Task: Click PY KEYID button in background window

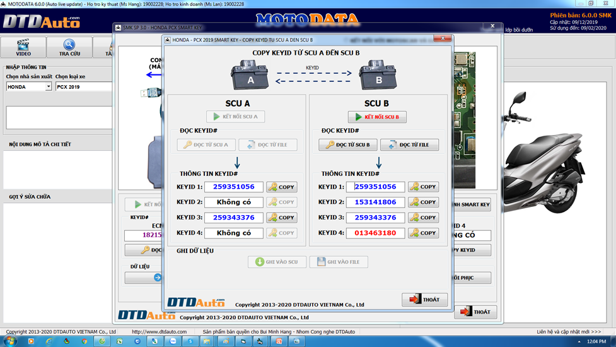Action: coord(471,250)
